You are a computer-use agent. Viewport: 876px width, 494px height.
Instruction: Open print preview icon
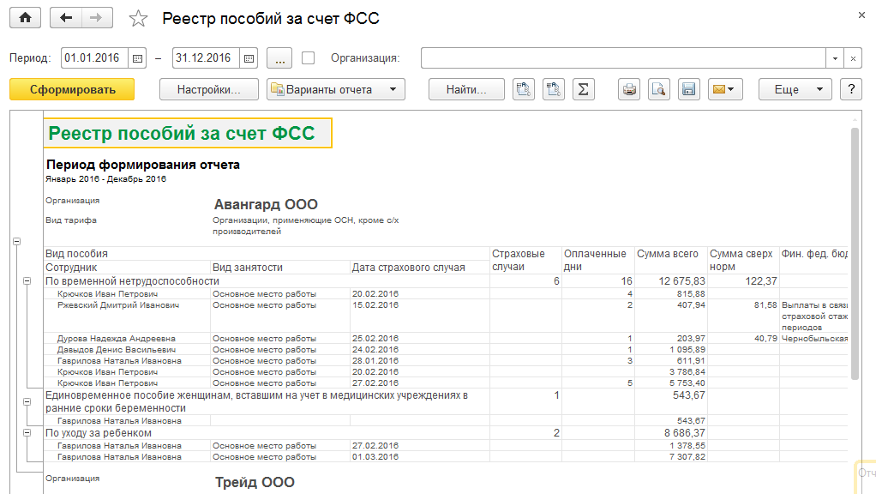point(659,89)
